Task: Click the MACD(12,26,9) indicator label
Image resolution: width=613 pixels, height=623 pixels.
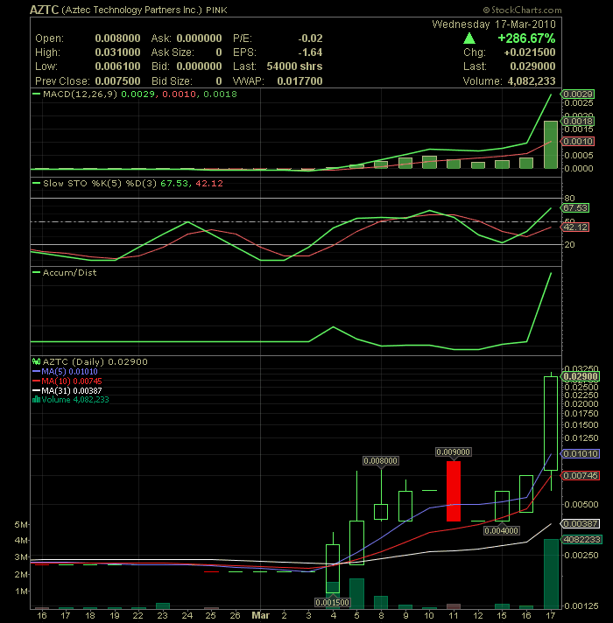Action: (x=80, y=94)
